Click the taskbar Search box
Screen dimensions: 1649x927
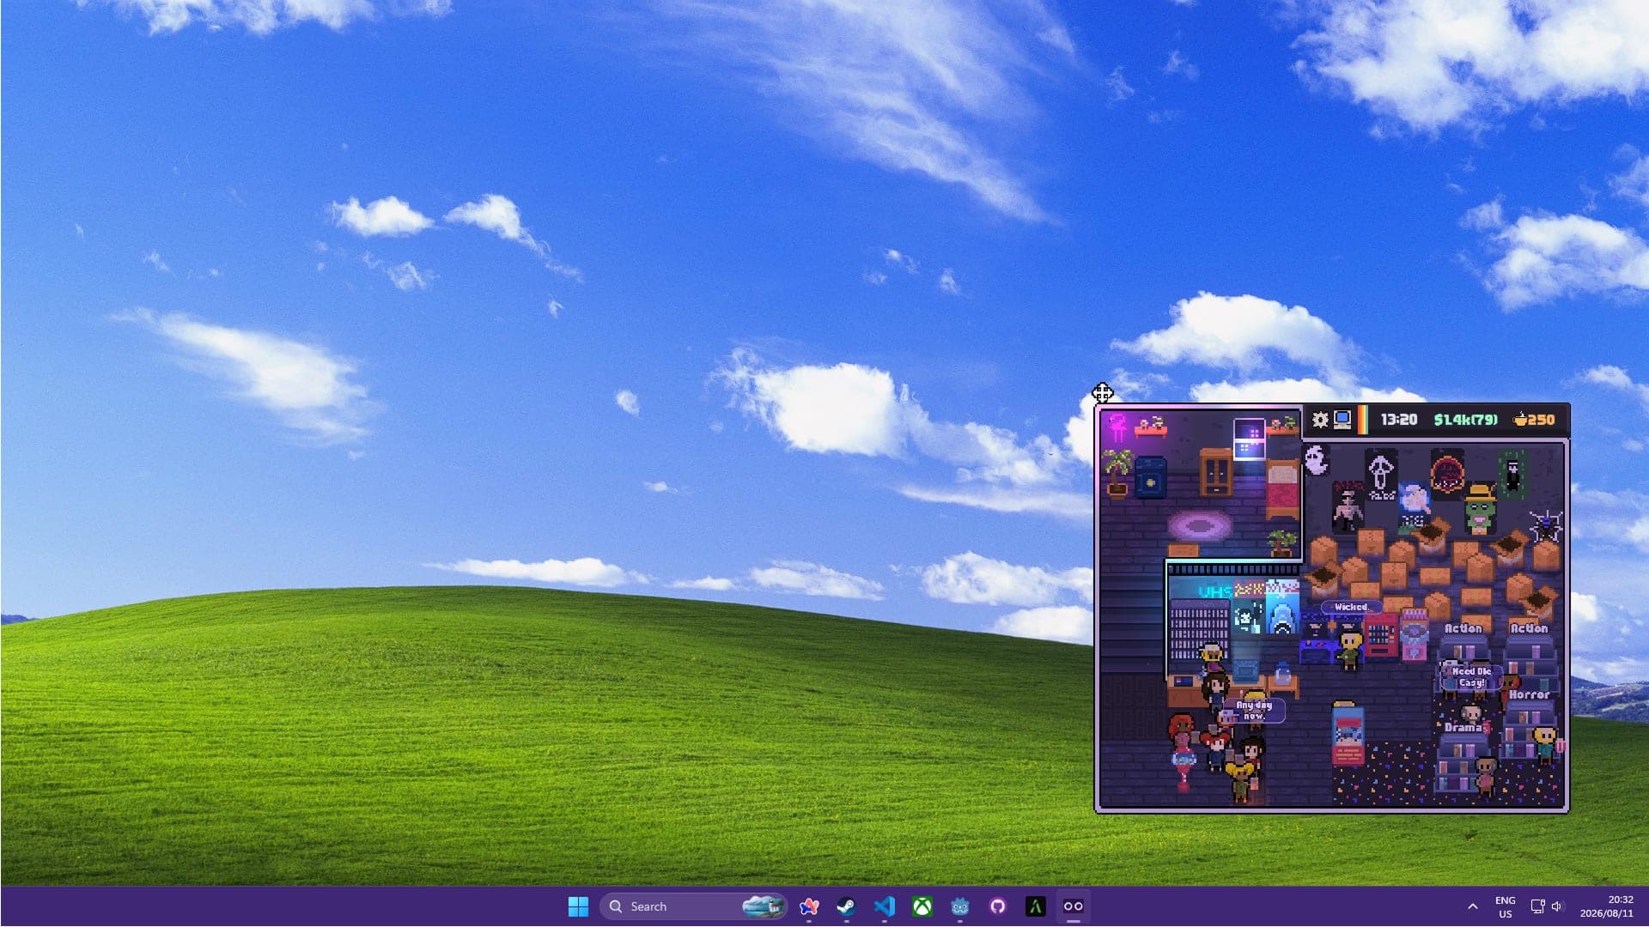(694, 906)
